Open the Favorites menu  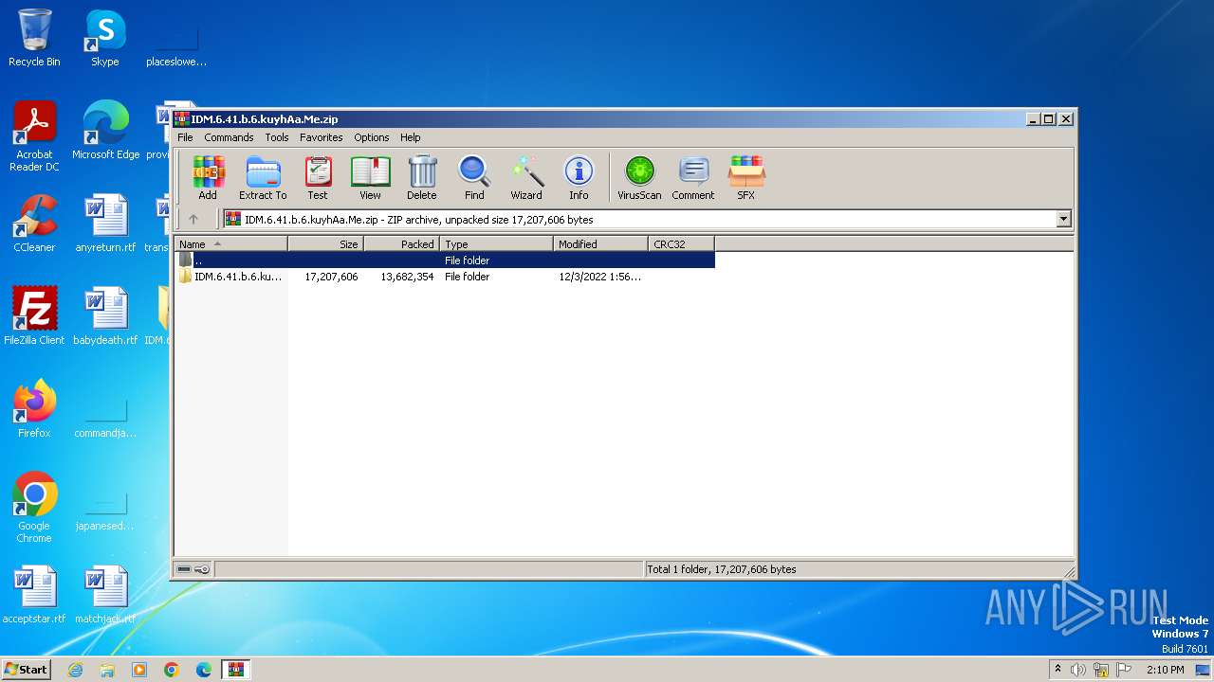pos(322,137)
